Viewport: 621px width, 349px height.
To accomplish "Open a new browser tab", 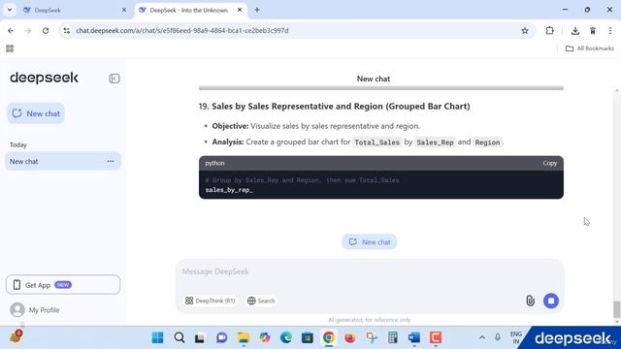I will click(257, 10).
